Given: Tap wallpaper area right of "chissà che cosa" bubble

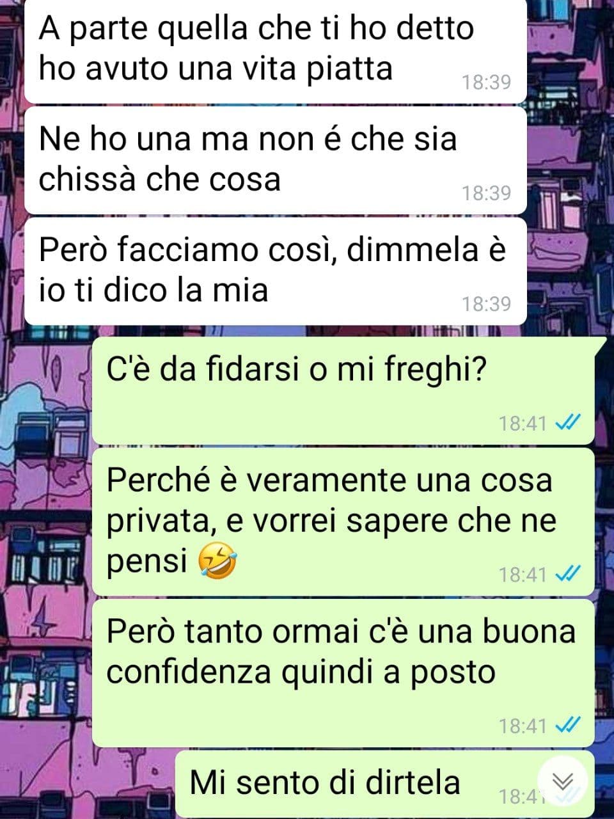Looking at the screenshot, I should (x=569, y=160).
